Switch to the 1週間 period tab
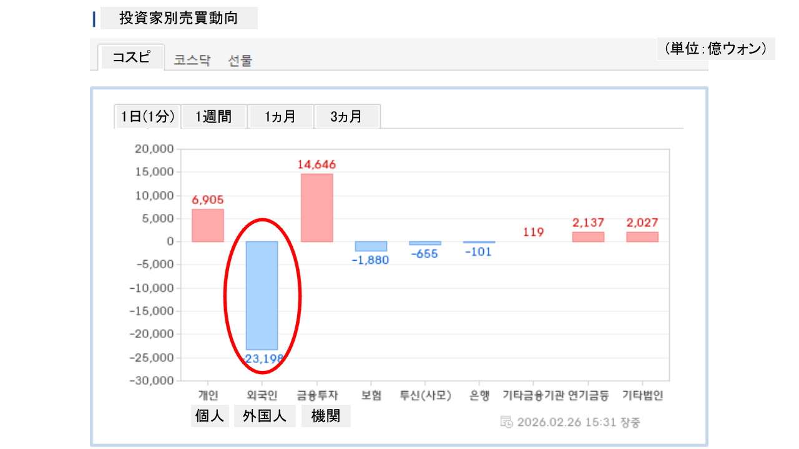Image resolution: width=799 pixels, height=449 pixels. pyautogui.click(x=213, y=117)
